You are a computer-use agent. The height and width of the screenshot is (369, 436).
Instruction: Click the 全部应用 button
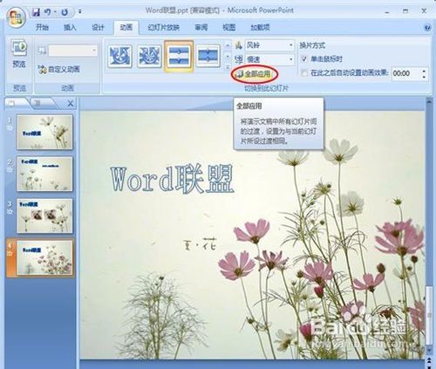tap(255, 74)
